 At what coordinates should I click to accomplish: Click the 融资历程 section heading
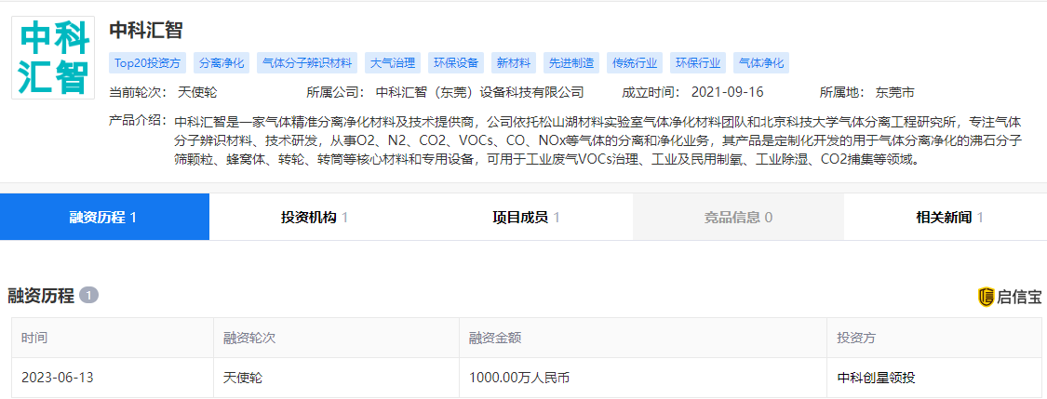click(x=41, y=297)
